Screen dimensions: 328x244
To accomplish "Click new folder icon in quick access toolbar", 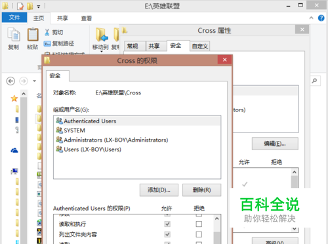I will point(30,6).
